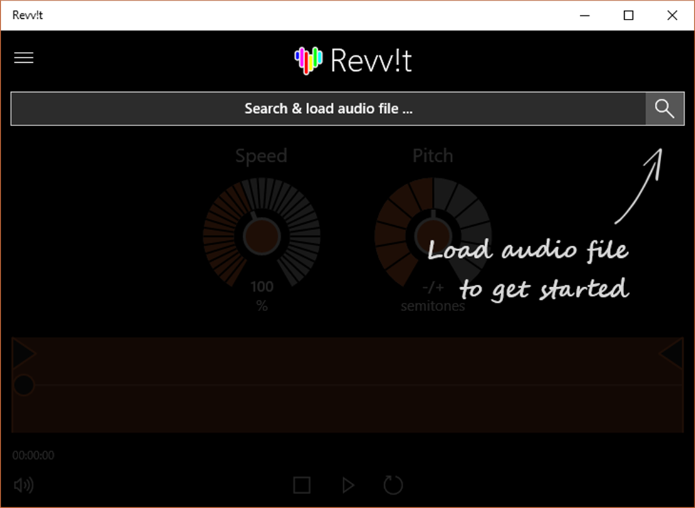The image size is (695, 508).
Task: Click the left loop start marker
Action: [23, 354]
